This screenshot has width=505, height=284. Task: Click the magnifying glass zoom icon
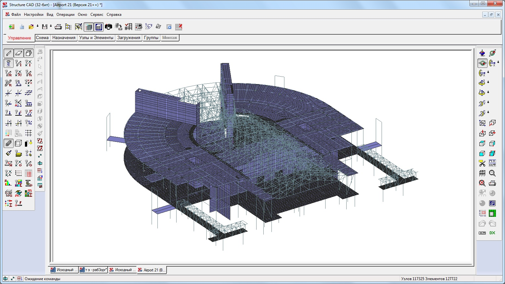[x=492, y=174]
